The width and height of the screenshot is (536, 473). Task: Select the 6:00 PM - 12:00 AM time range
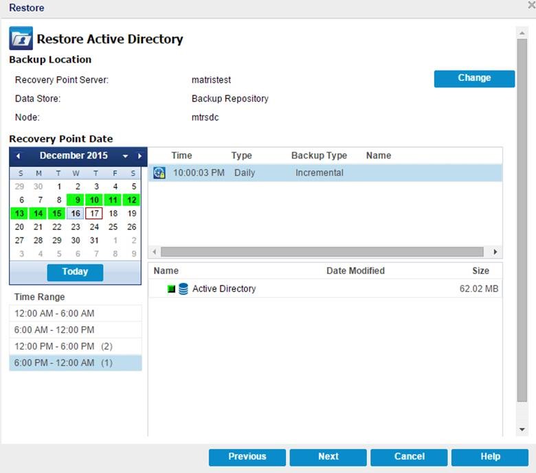pos(76,362)
